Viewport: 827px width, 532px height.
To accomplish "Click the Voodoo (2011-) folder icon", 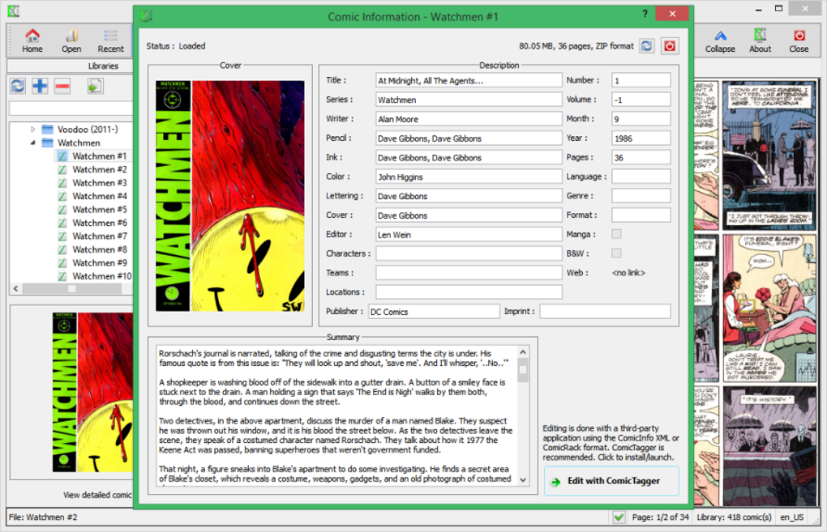I will [48, 129].
